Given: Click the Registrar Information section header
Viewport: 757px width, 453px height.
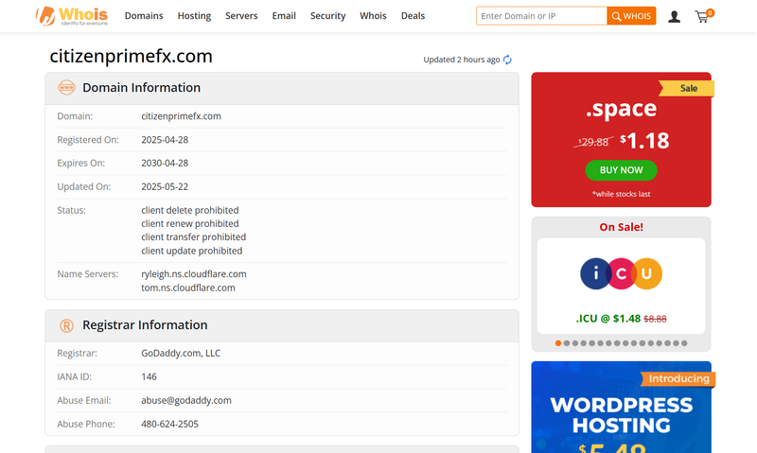Looking at the screenshot, I should [x=282, y=325].
